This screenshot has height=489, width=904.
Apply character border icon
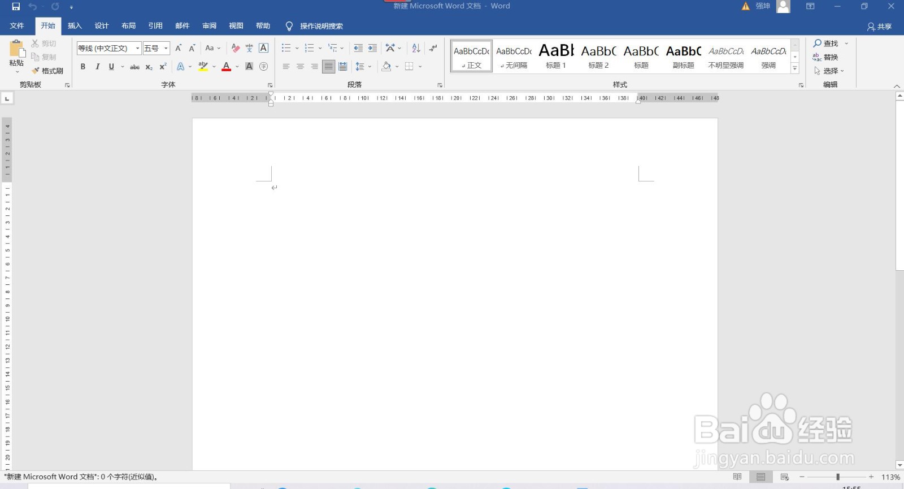(x=263, y=48)
